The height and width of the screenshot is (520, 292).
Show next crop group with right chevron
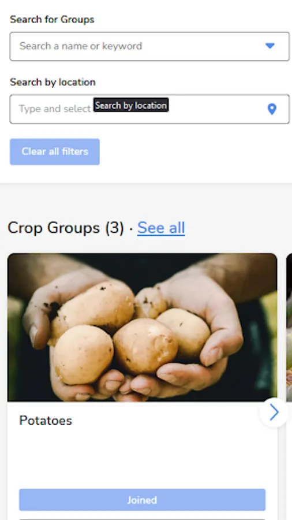pyautogui.click(x=274, y=413)
